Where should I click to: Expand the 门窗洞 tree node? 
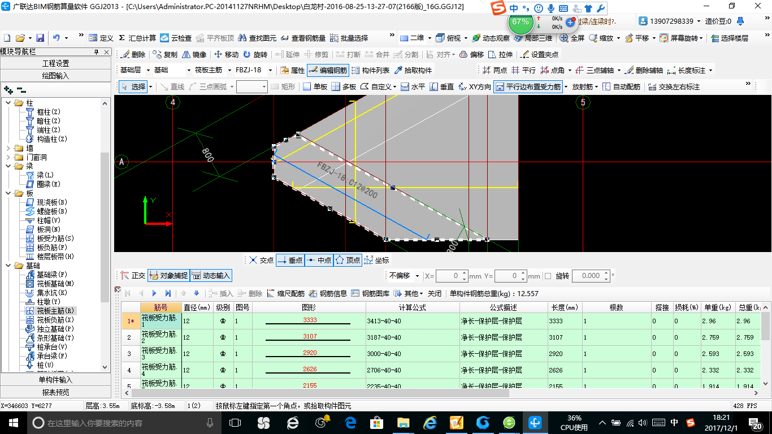pyautogui.click(x=8, y=157)
